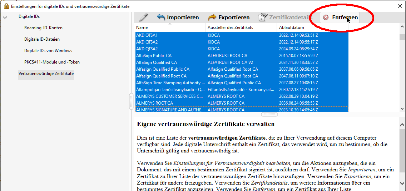Select ALMERYS CUSTOMER SERVICES row
Viewport: 406px width, 191px height.
pos(242,96)
